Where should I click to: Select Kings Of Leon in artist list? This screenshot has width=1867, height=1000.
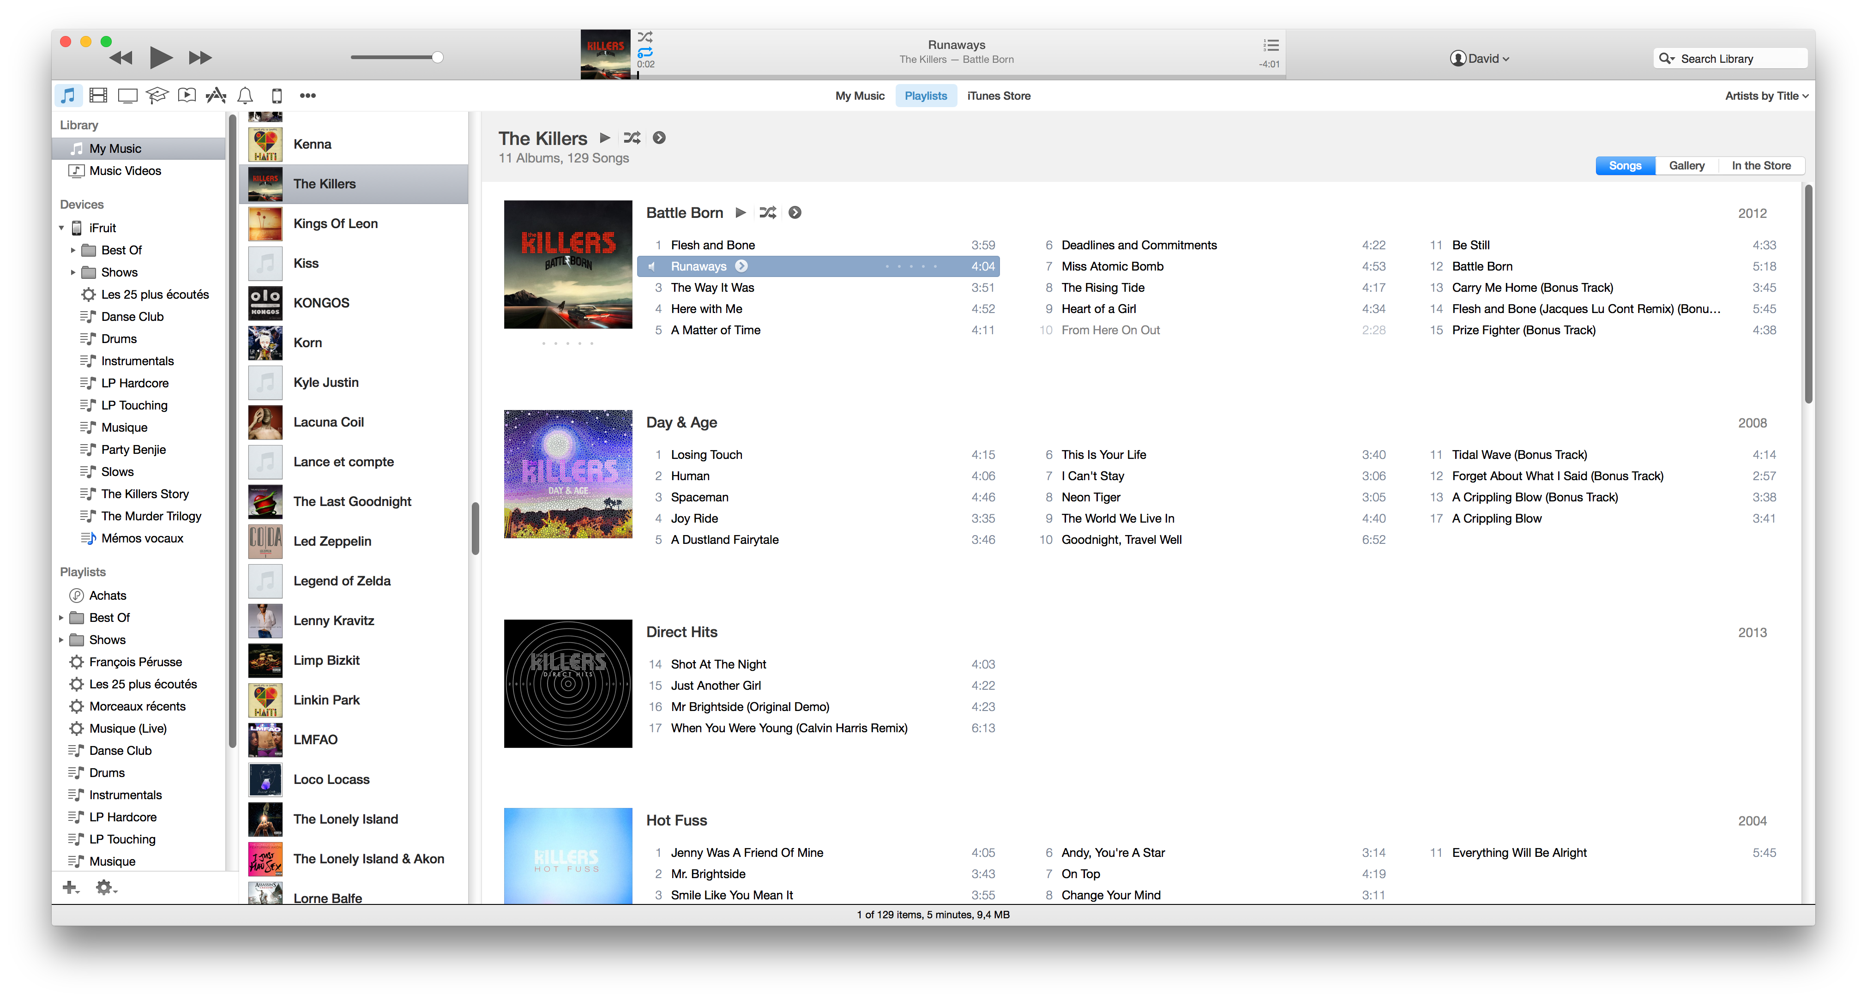[x=354, y=224]
